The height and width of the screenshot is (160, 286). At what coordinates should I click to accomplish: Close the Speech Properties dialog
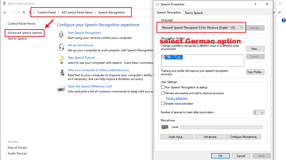click(x=267, y=4)
